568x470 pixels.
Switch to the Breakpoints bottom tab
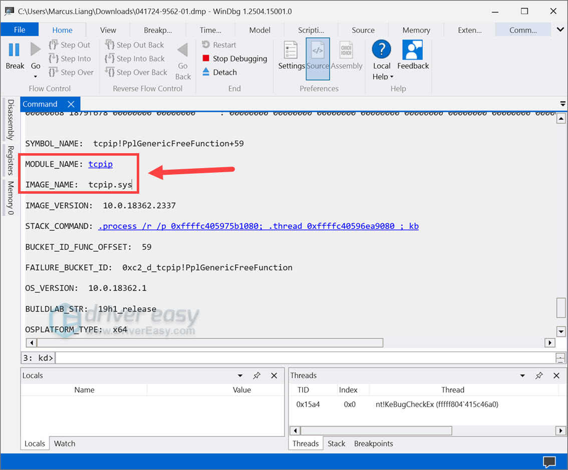373,443
